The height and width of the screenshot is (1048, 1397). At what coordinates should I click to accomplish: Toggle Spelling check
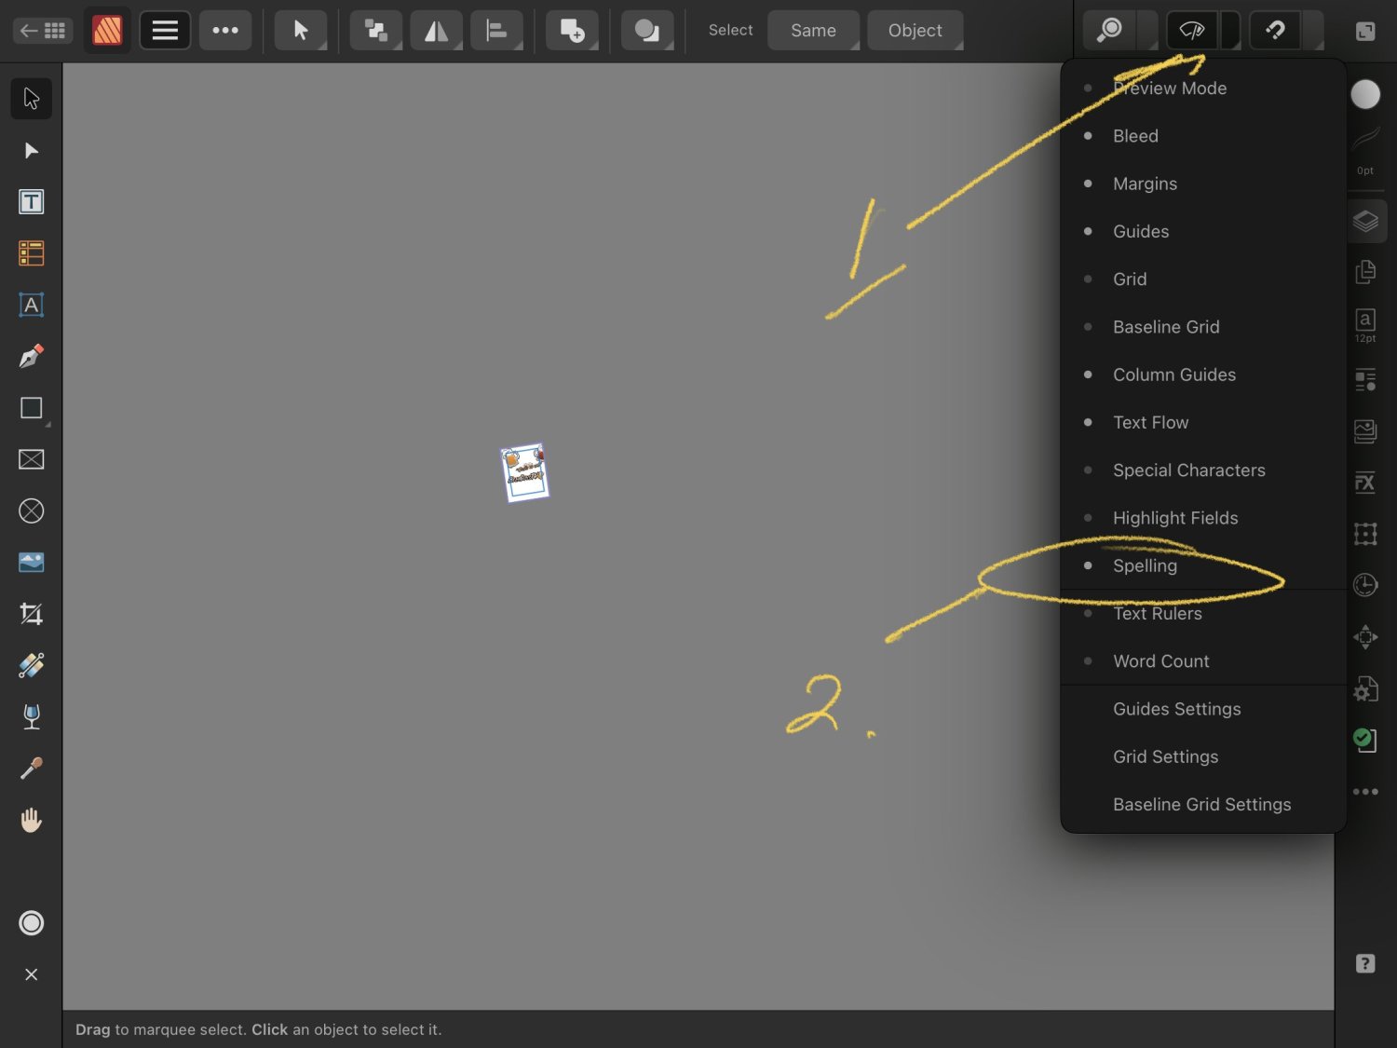pyautogui.click(x=1203, y=565)
